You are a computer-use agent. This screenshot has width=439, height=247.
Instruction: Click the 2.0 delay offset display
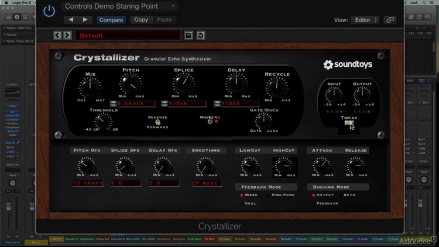coord(164,183)
